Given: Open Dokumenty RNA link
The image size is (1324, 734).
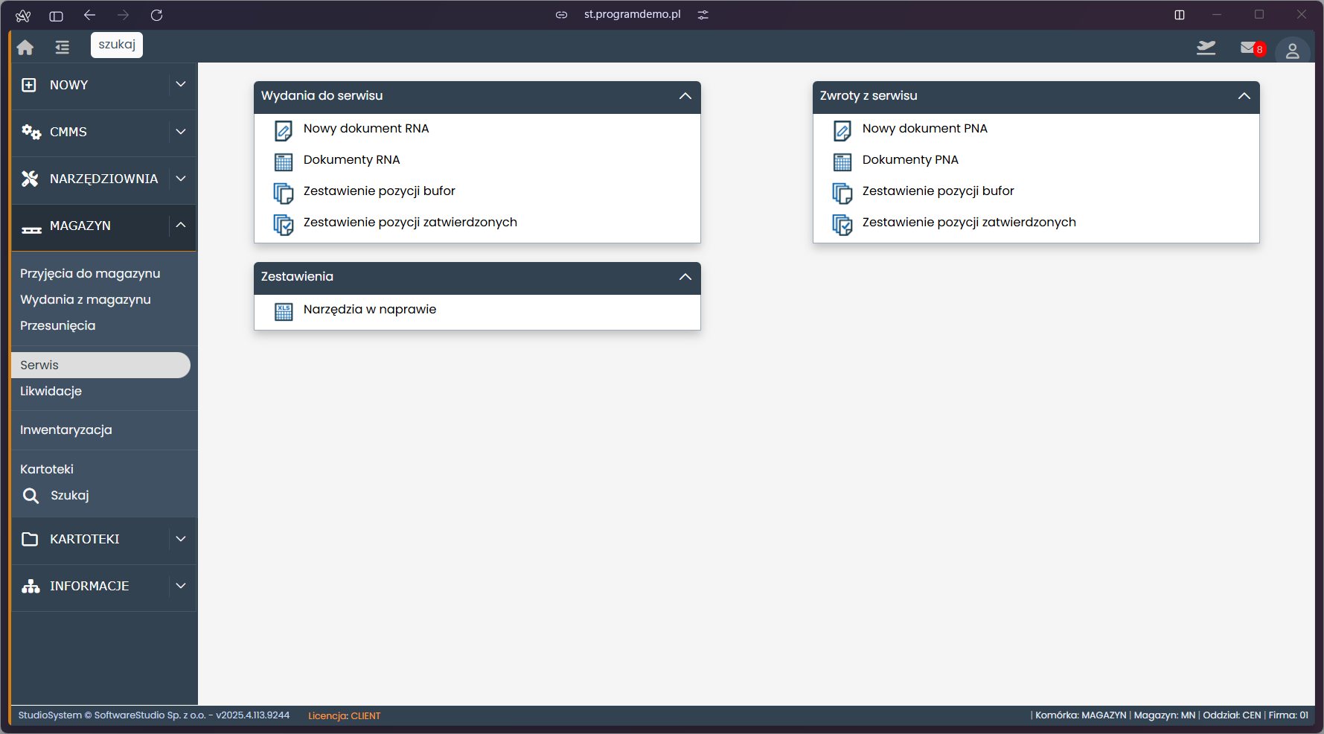Looking at the screenshot, I should point(351,160).
